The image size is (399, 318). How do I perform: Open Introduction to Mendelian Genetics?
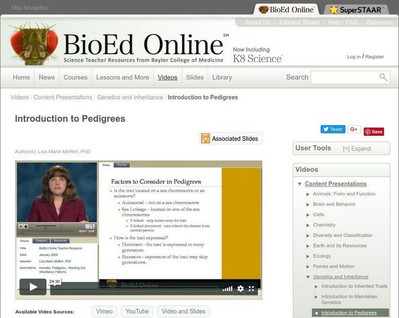tap(349, 299)
